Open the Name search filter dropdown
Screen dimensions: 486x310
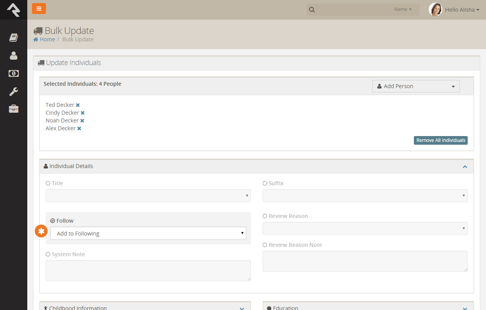point(403,9)
